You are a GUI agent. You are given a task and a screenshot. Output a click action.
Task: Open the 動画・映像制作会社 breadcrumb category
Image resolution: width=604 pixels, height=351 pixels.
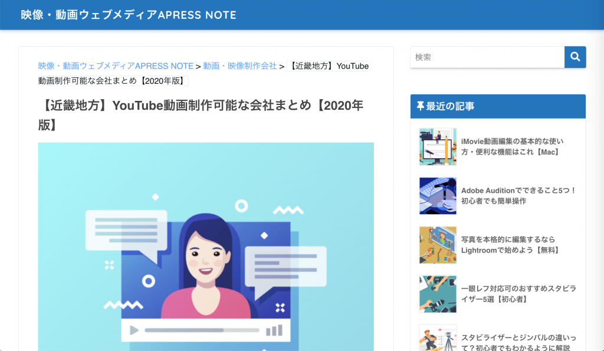tap(240, 66)
